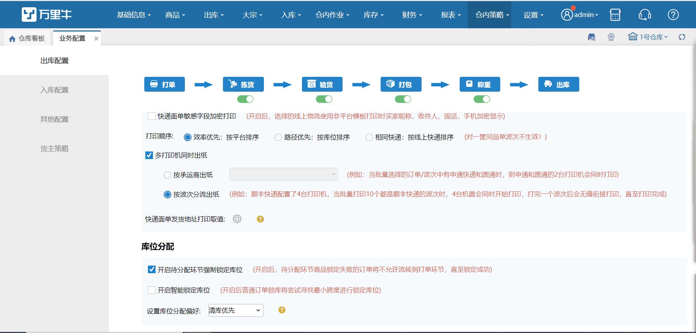Screen dimensions: 696x333
Task: Click the truck printing icon in the tab bar
Action: 592,37
